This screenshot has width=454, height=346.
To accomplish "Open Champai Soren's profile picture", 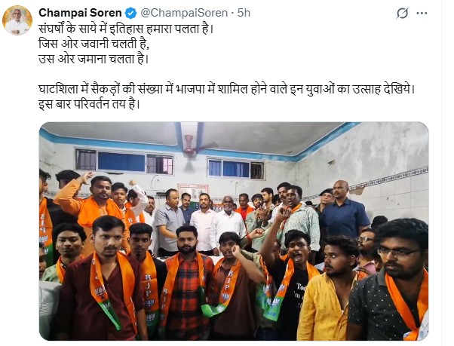I will pos(17,20).
